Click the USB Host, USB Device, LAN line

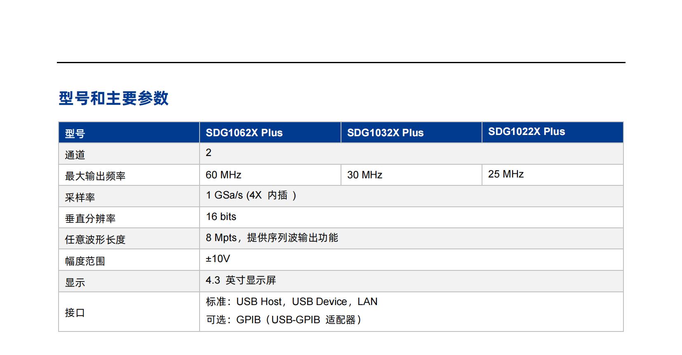click(x=292, y=302)
